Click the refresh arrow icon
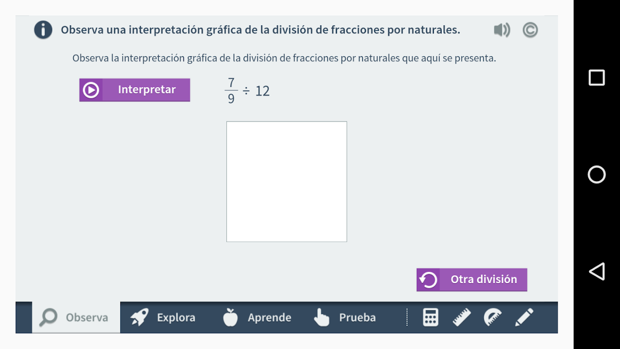 pos(428,280)
